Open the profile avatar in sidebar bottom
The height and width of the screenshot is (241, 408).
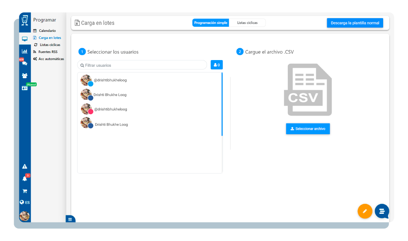pos(25,216)
